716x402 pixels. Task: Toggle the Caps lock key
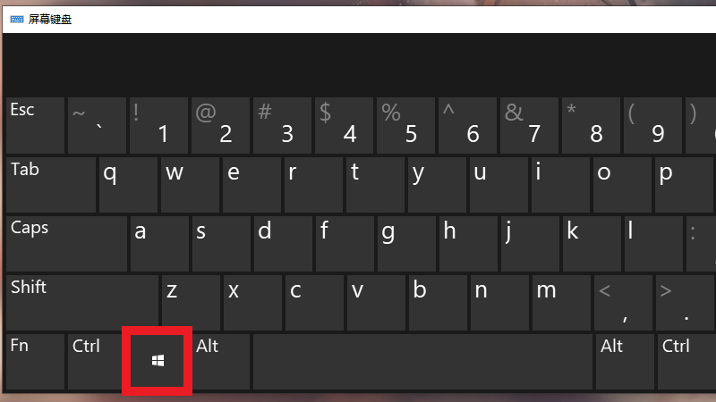tap(66, 244)
